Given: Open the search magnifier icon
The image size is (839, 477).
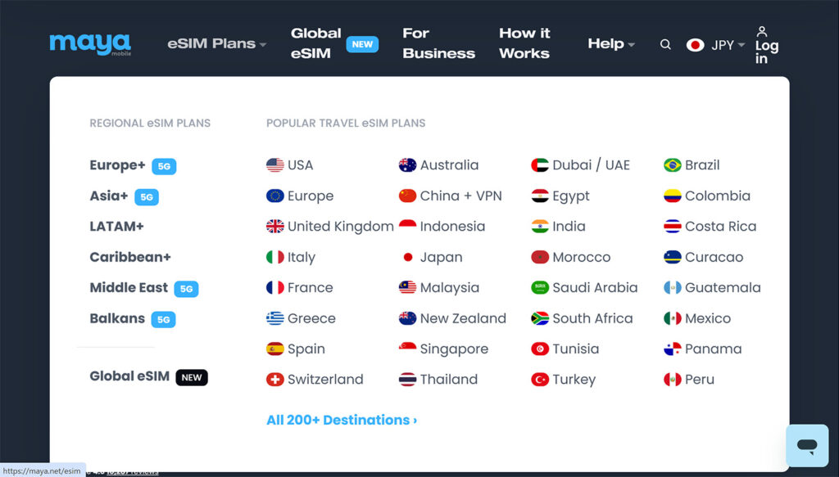Looking at the screenshot, I should 665,44.
